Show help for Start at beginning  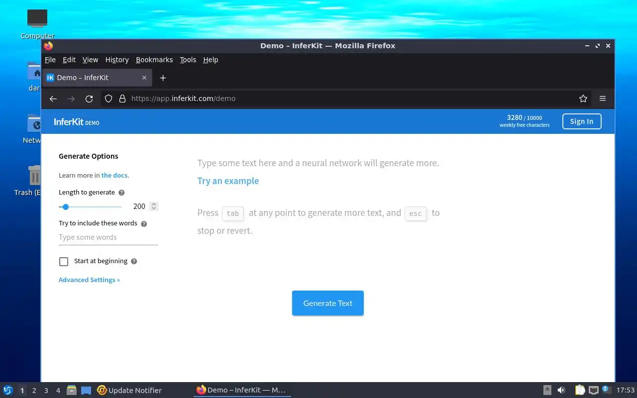134,261
